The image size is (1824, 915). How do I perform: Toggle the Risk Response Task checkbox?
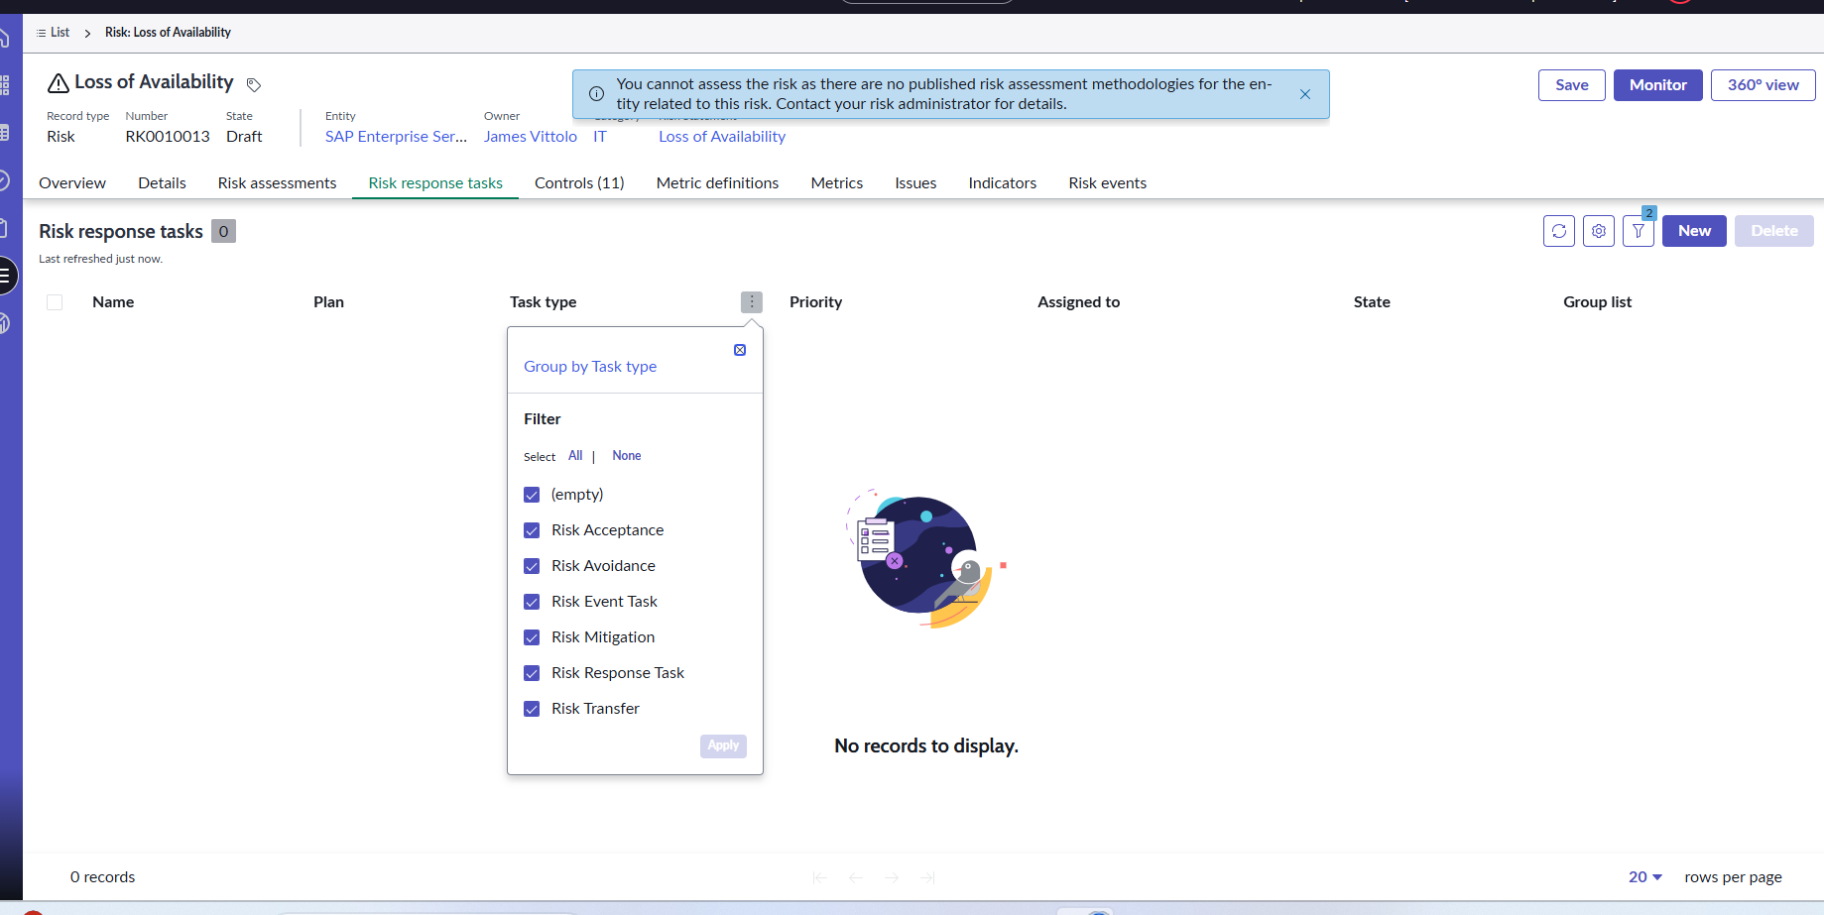tap(532, 673)
